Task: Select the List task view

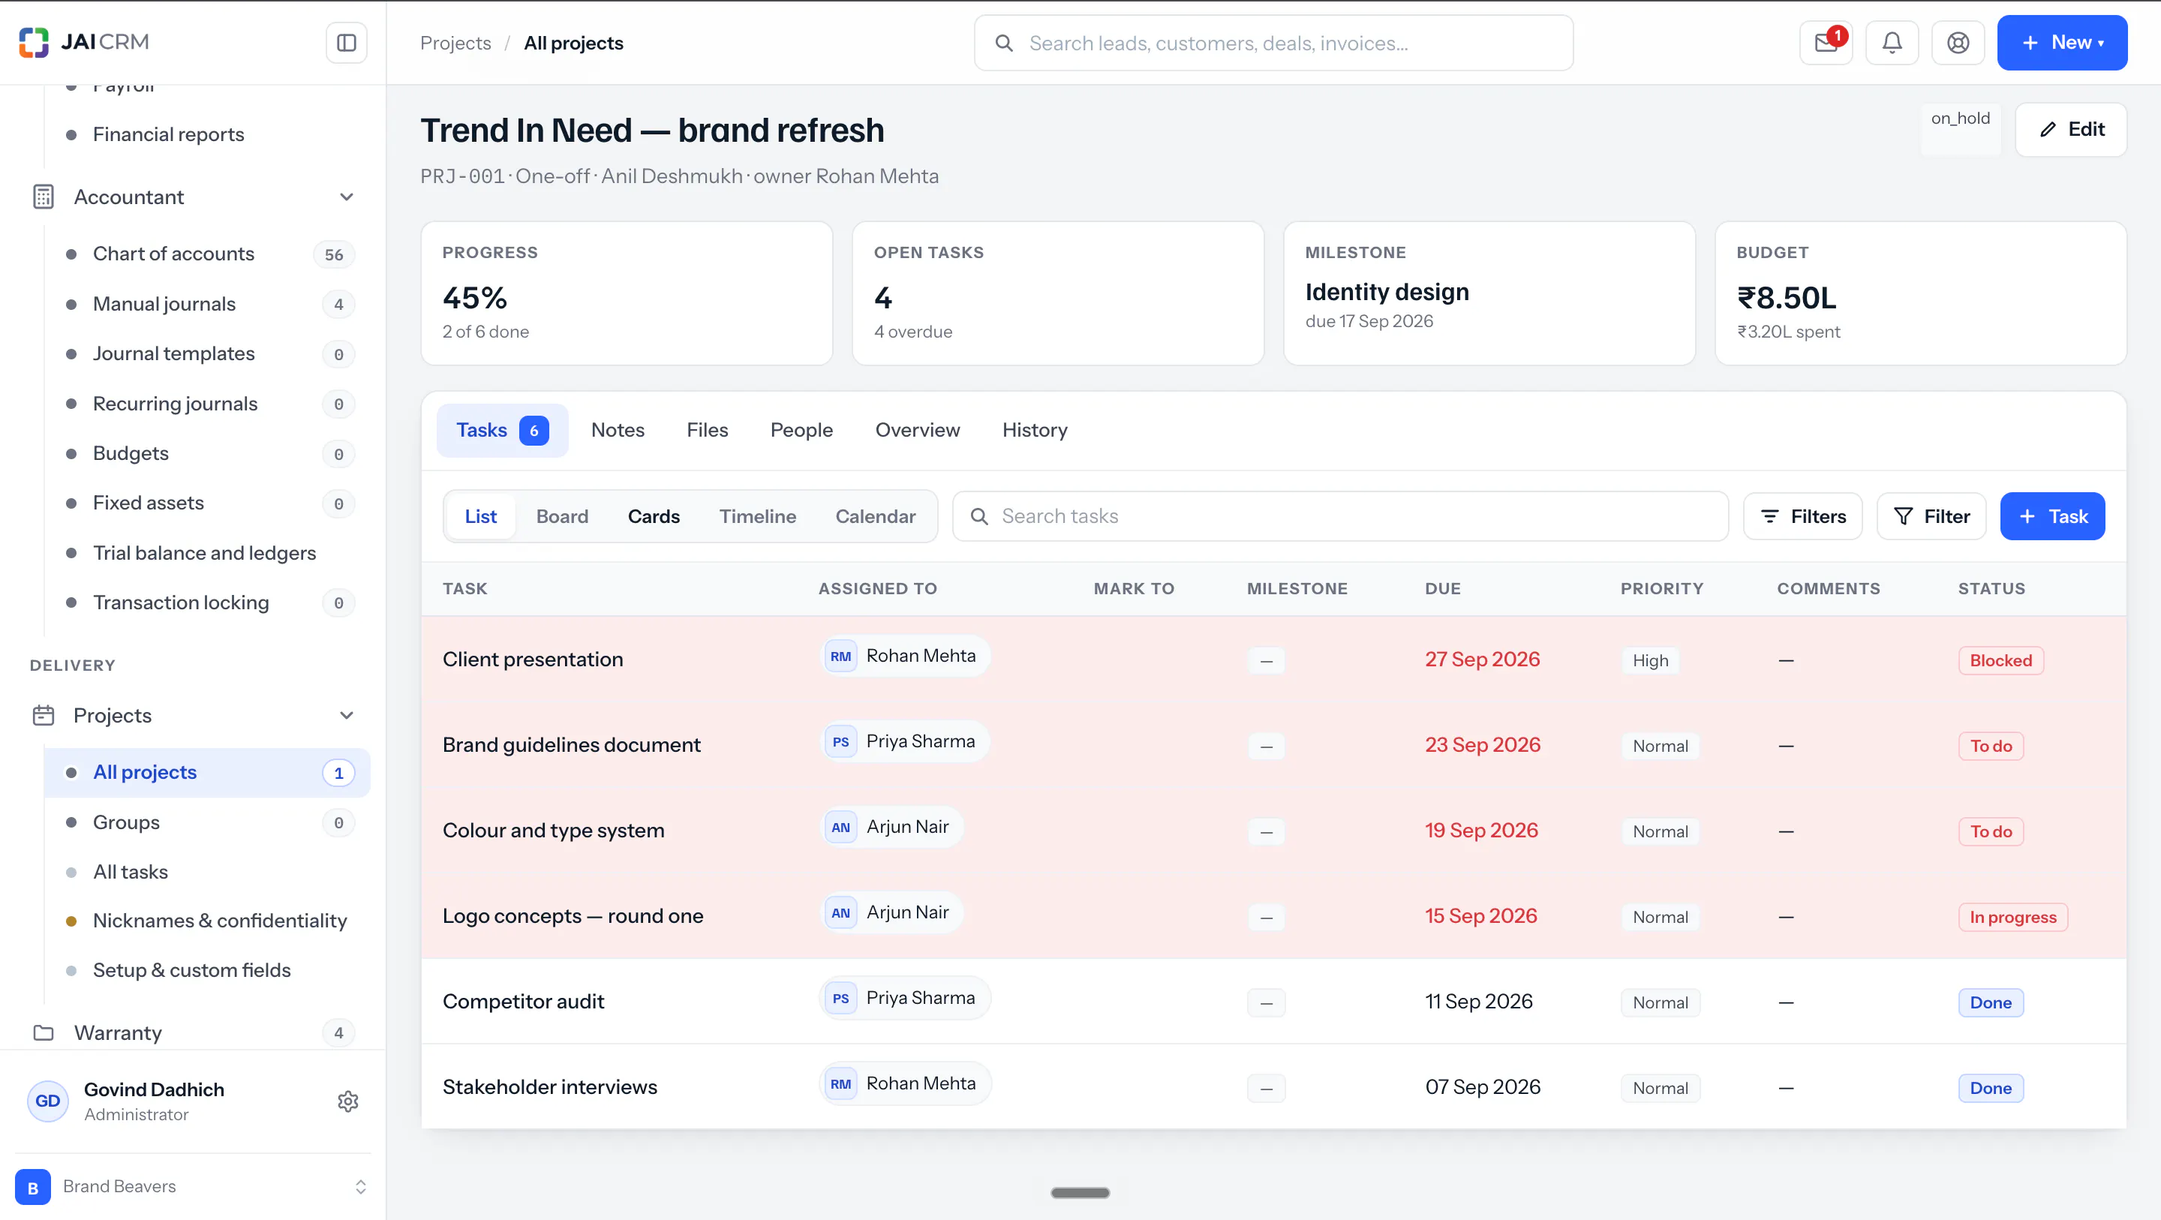Action: (x=481, y=516)
